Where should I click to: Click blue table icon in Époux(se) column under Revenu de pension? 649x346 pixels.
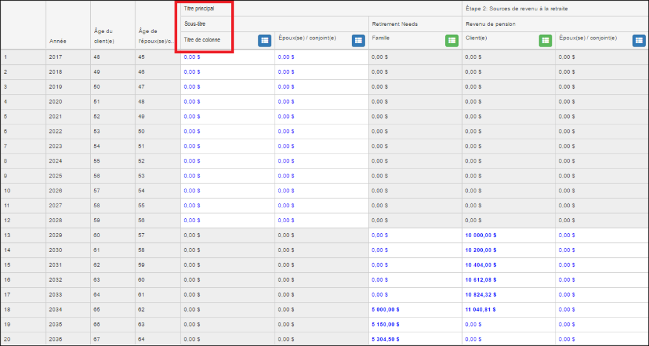639,41
